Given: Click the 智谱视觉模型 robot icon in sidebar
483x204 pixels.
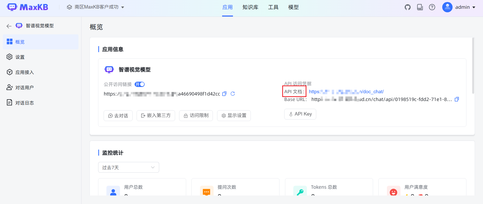Looking at the screenshot, I should 19,26.
